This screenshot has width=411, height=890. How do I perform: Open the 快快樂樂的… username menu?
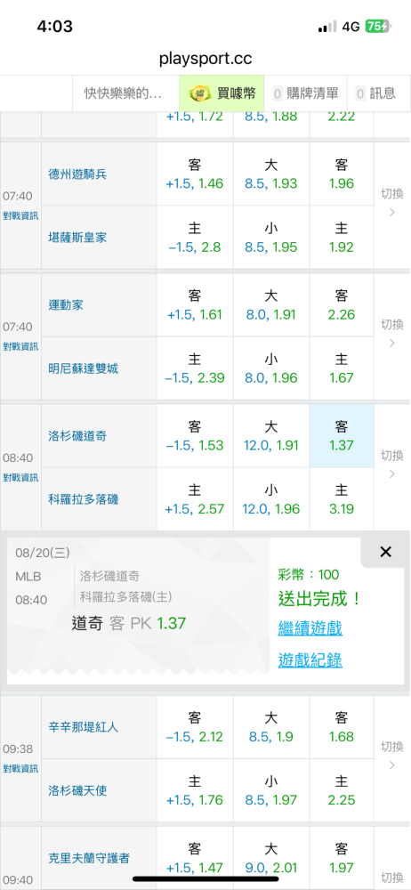click(x=123, y=93)
